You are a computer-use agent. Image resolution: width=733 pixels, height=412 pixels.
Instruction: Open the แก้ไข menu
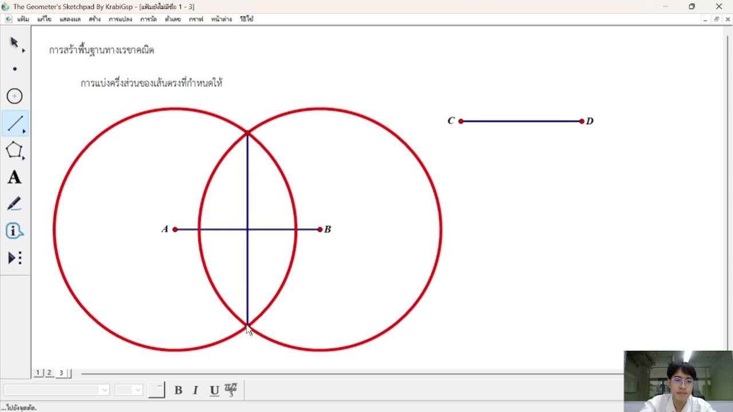coord(44,19)
